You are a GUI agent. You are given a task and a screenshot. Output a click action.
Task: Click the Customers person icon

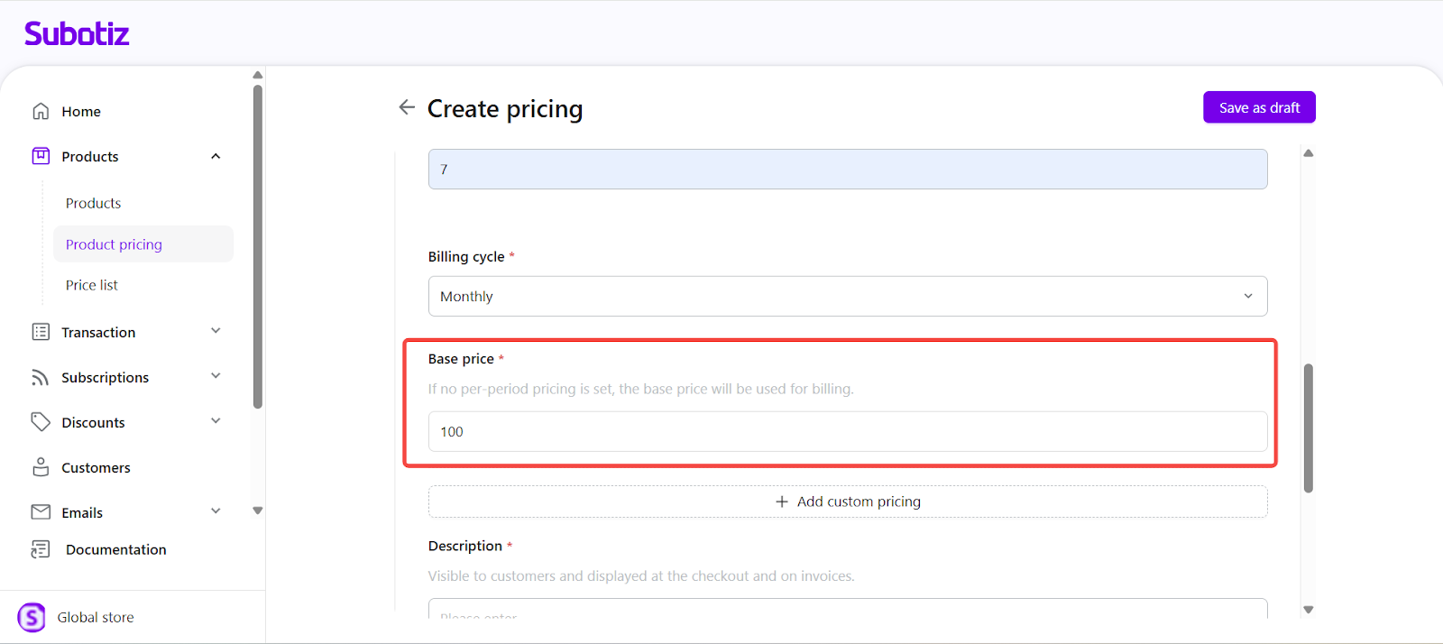coord(41,467)
